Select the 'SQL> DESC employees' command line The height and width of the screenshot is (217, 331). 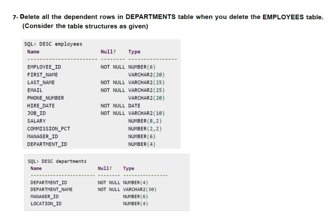53,44
